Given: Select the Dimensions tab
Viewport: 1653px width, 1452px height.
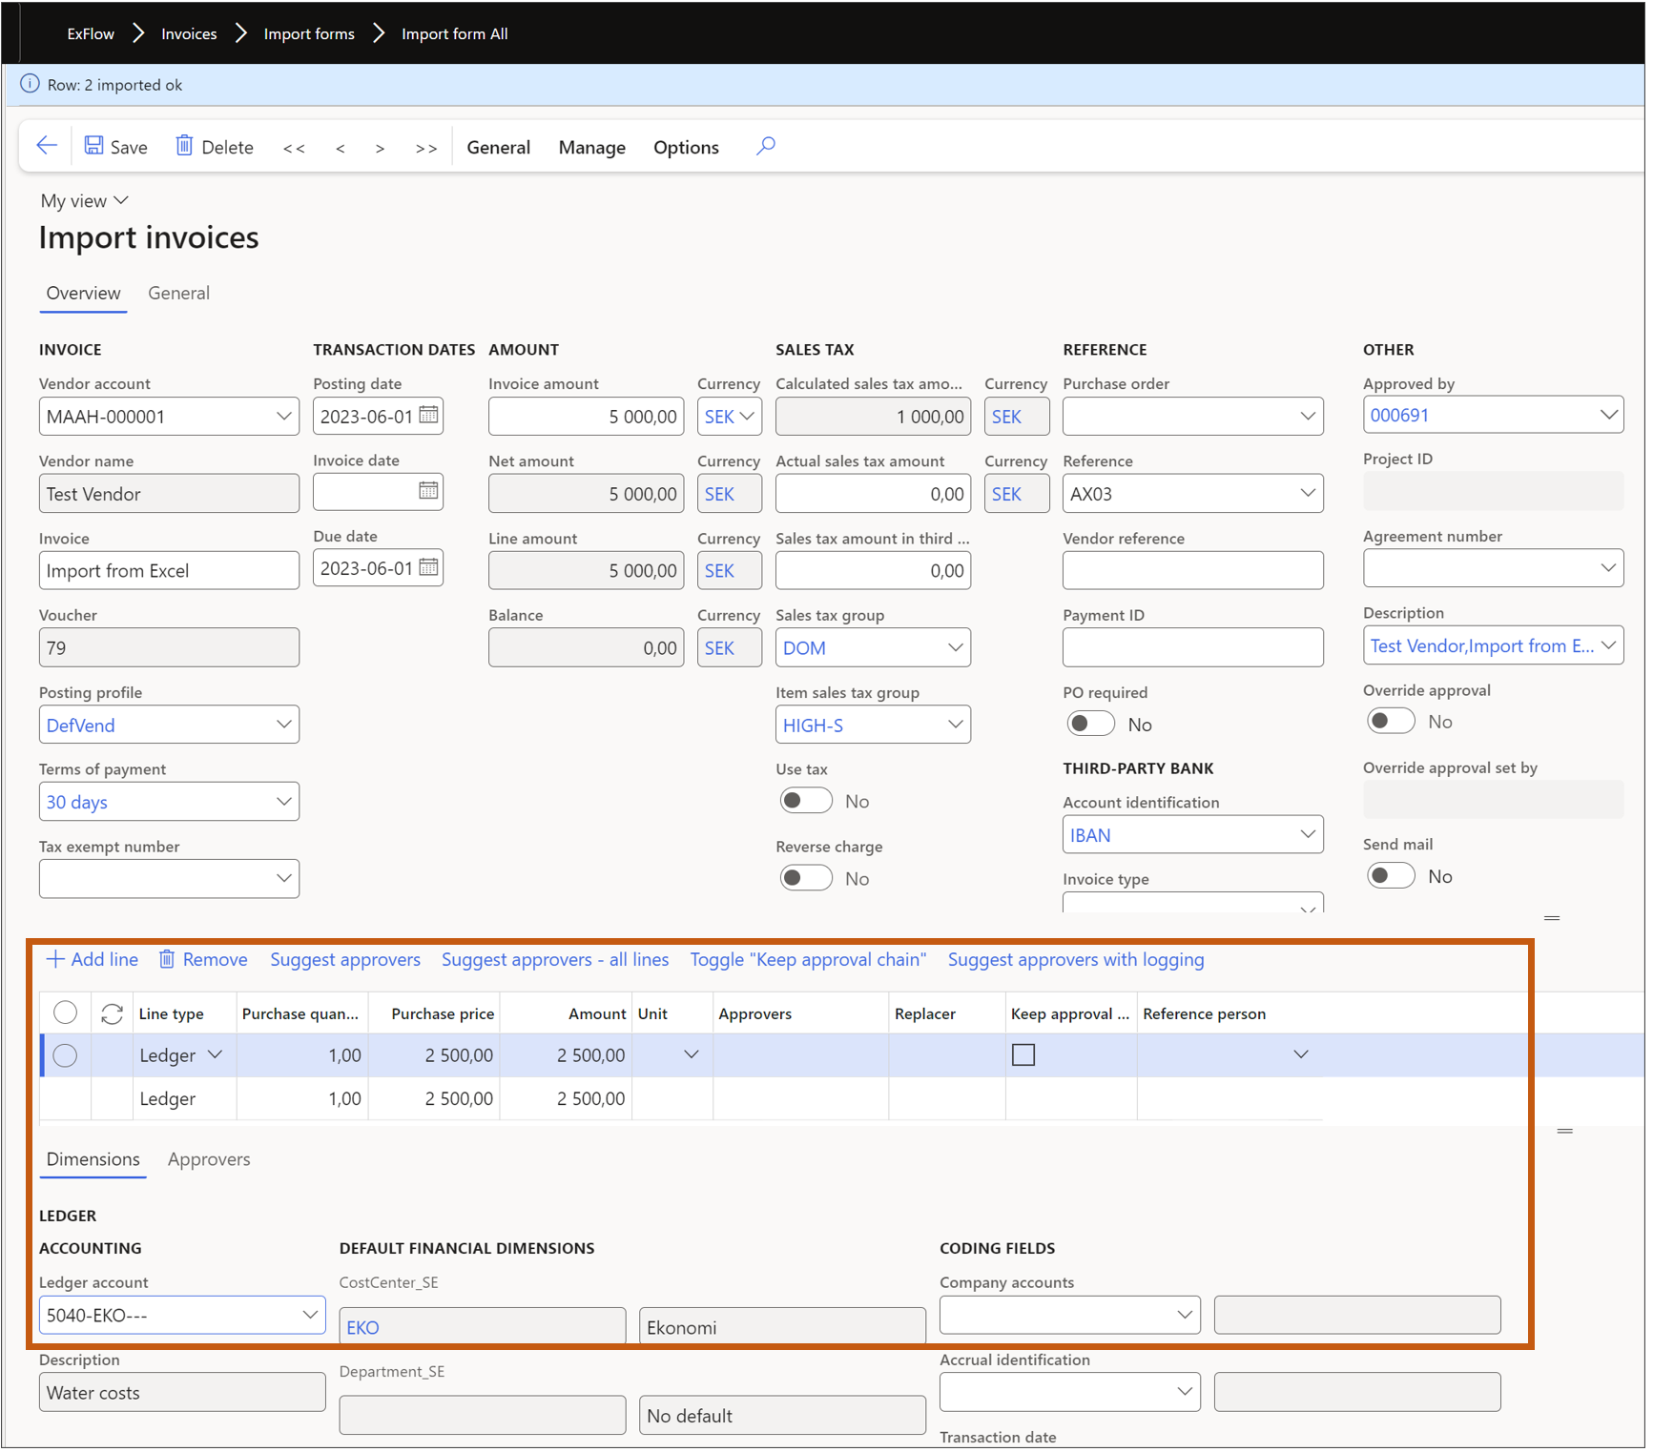Looking at the screenshot, I should (93, 1160).
